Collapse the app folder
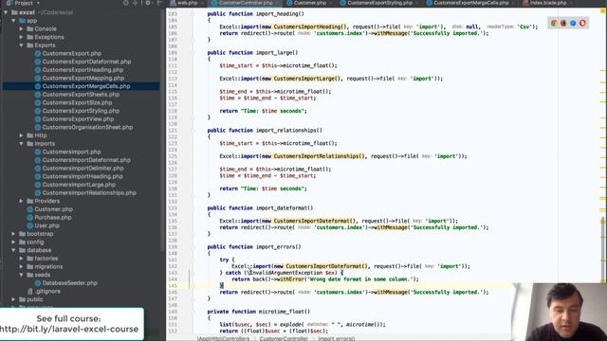Screen dimensions: 607x341 coord(13,21)
